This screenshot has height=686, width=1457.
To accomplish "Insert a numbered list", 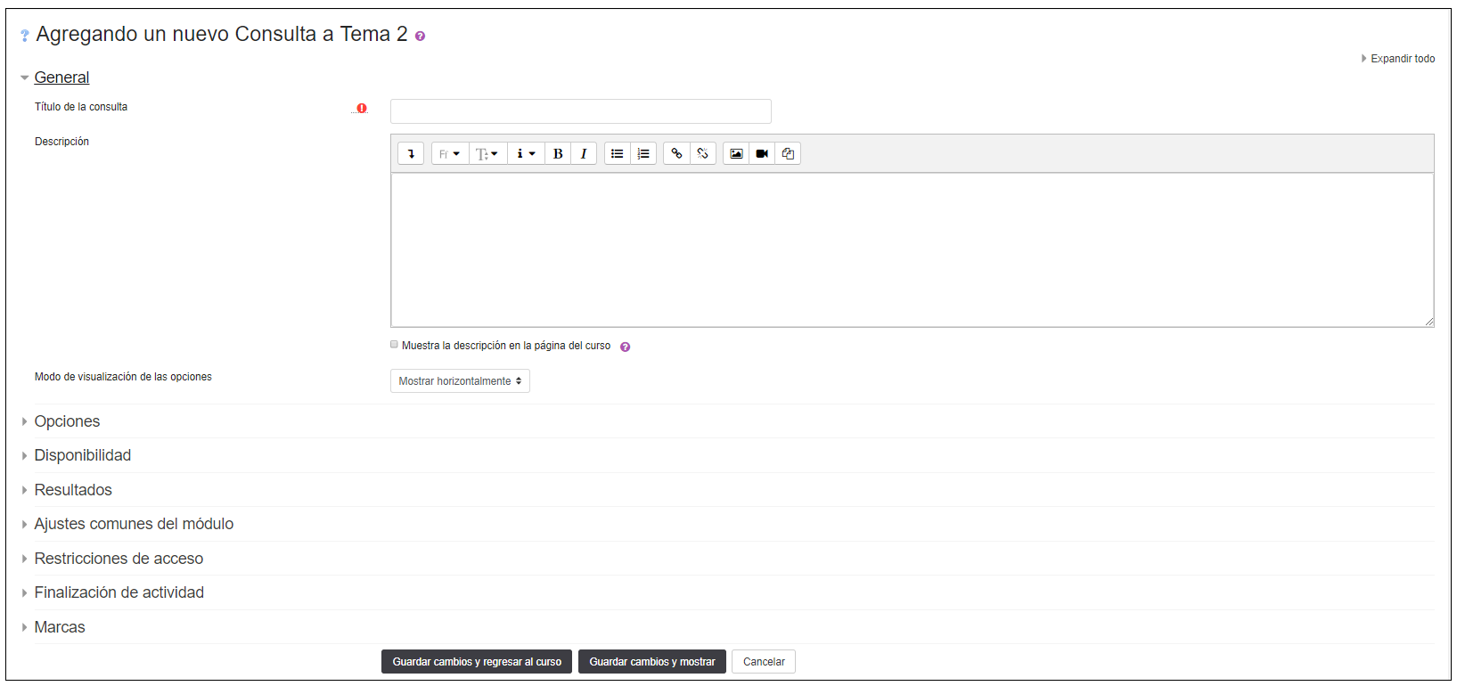I will [x=643, y=154].
